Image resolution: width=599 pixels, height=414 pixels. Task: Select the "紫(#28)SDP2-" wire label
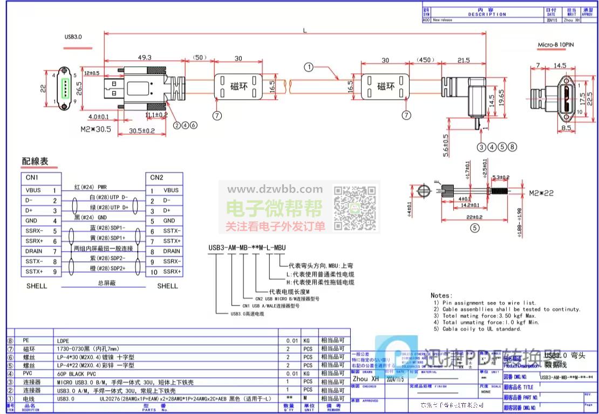point(107,258)
